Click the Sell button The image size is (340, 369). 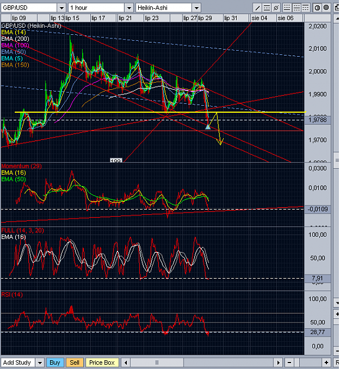coord(74,363)
